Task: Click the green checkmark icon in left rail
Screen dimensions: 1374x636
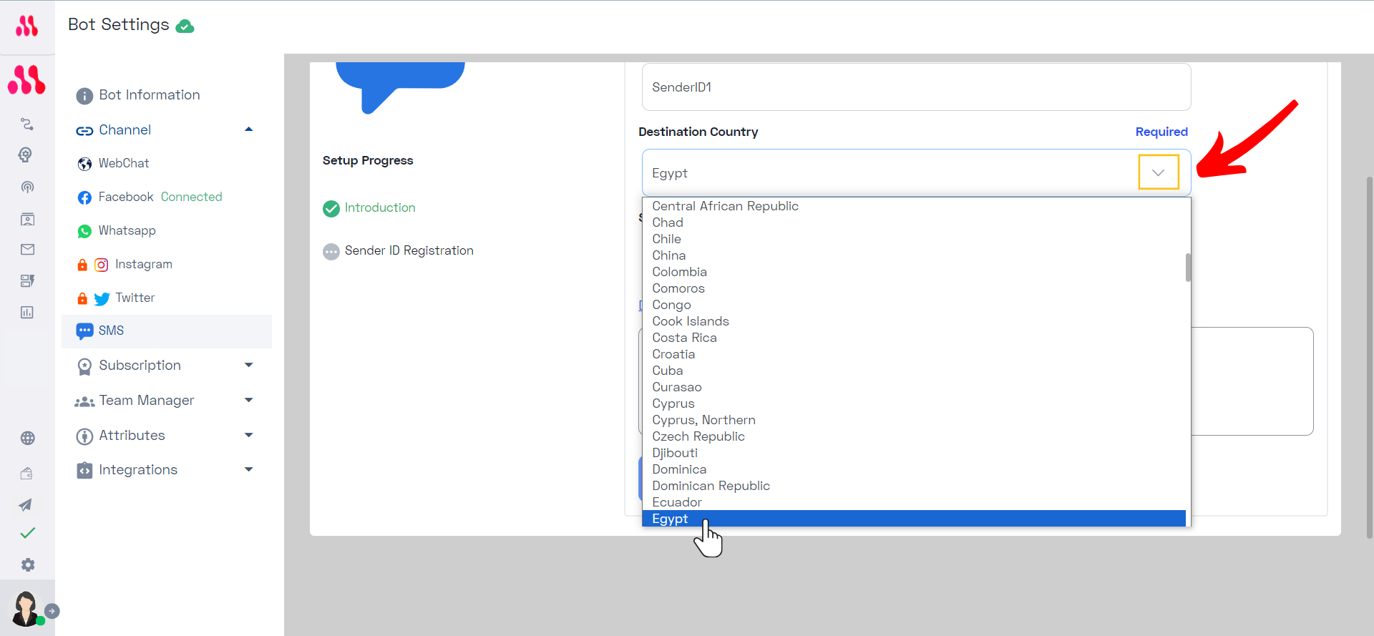Action: click(27, 534)
